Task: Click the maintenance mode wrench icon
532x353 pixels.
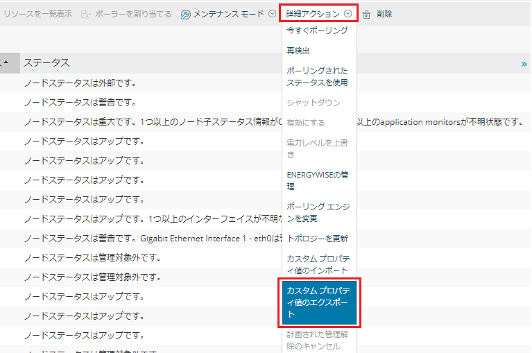Action: (186, 15)
